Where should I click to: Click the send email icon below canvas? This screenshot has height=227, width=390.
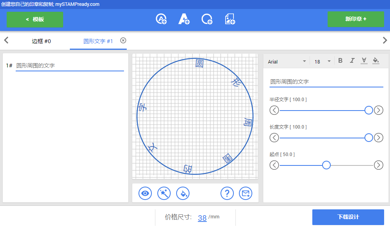(x=246, y=193)
